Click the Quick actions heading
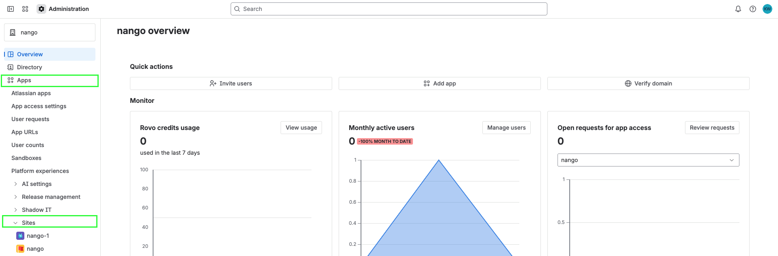Image resolution: width=778 pixels, height=256 pixels. (151, 66)
